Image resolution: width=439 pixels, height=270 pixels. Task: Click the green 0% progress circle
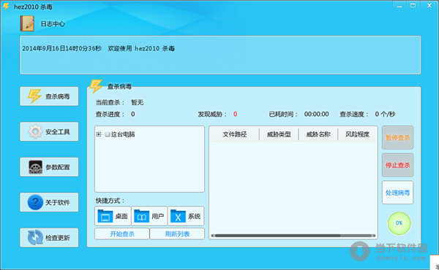(399, 223)
